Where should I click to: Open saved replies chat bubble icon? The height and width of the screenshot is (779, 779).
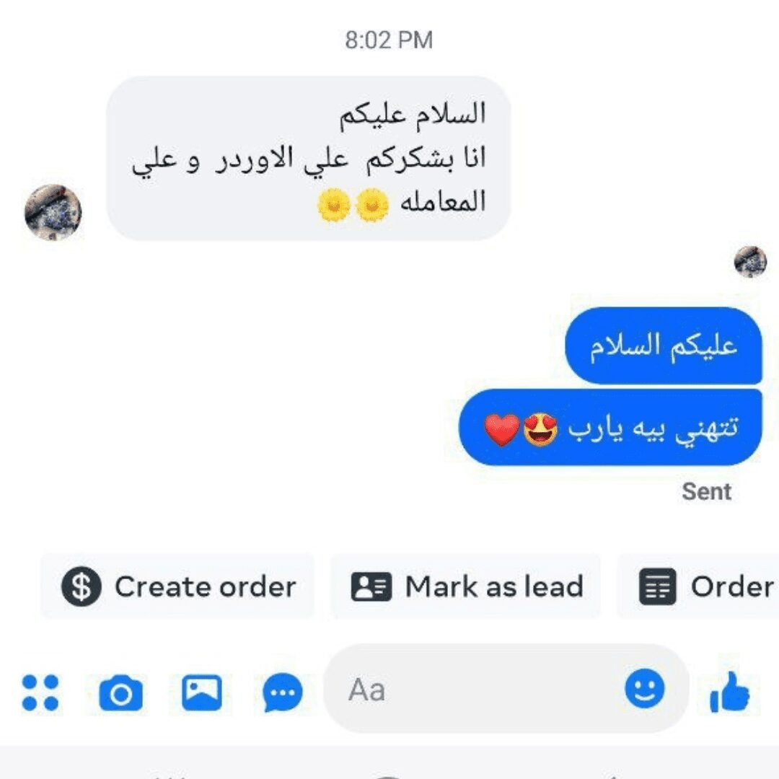pyautogui.click(x=282, y=692)
